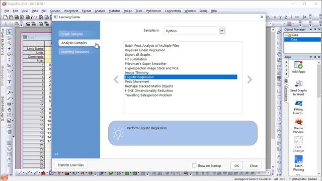Image resolution: width=322 pixels, height=181 pixels.
Task: Click the OK button
Action: pyautogui.click(x=236, y=165)
